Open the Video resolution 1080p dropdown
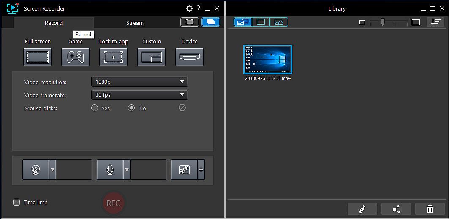 point(139,82)
